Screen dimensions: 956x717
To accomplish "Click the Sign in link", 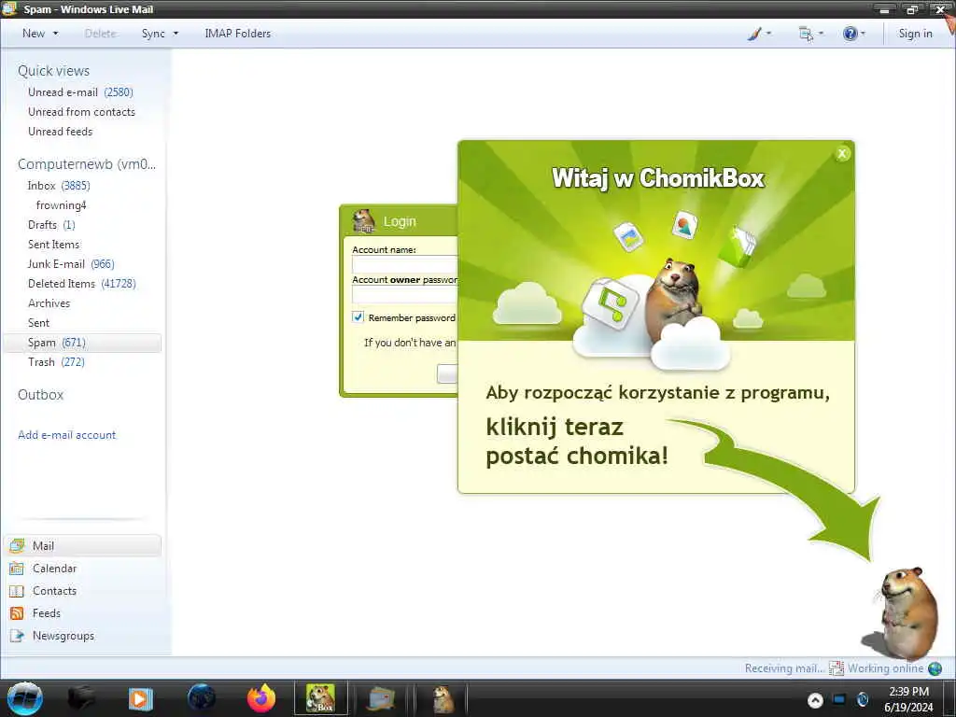I will [915, 34].
